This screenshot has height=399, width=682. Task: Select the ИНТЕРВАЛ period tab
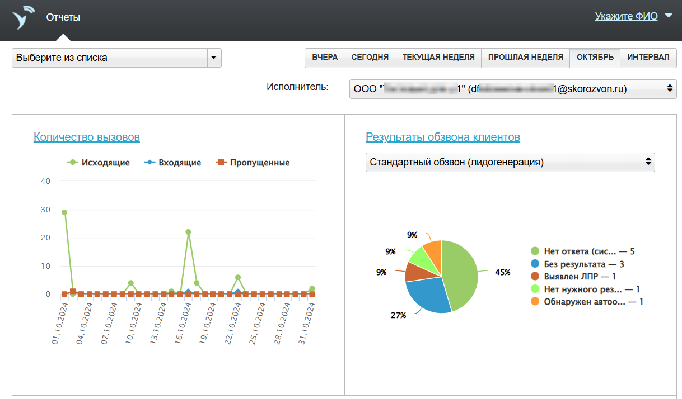648,58
